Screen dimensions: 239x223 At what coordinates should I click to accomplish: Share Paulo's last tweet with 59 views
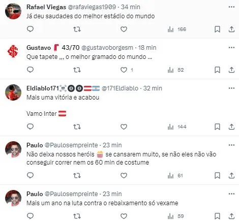(x=231, y=216)
